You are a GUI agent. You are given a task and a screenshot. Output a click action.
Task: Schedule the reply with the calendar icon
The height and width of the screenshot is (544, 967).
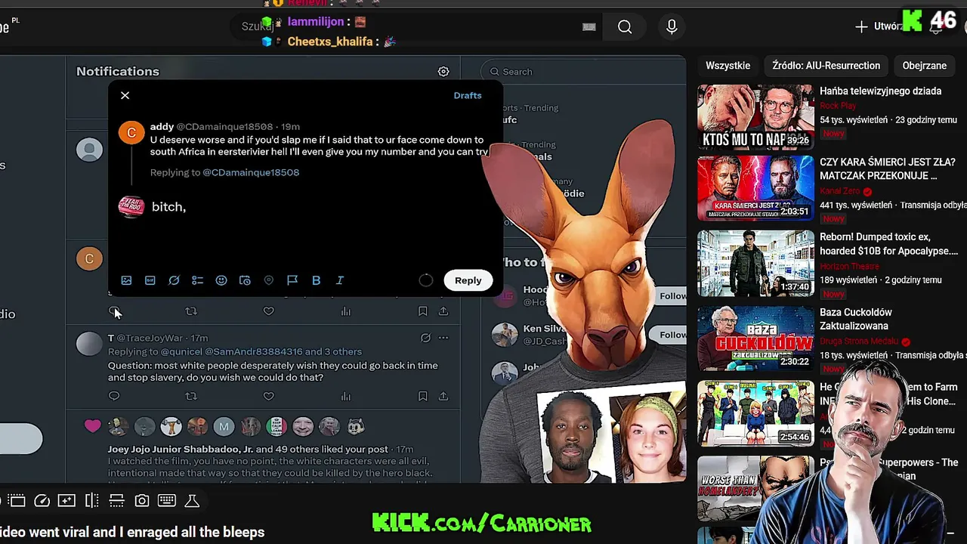(x=245, y=280)
